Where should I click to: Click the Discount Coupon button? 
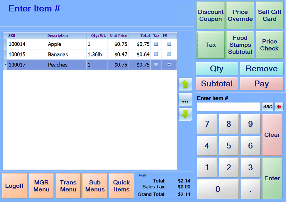coord(211,16)
